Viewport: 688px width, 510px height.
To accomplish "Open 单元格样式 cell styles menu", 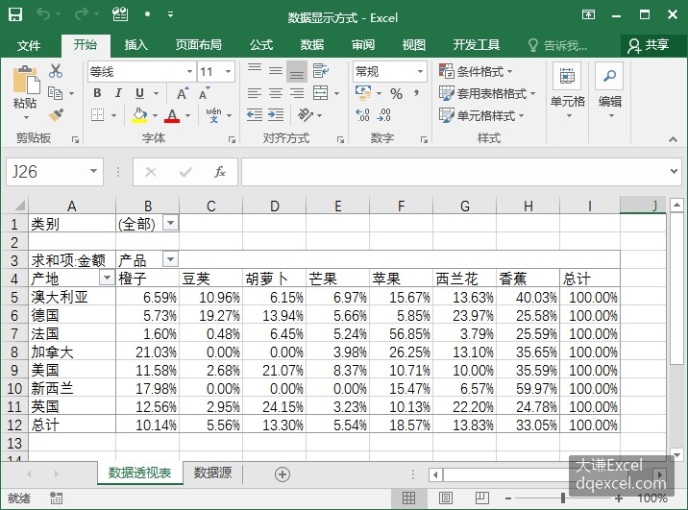I will (x=481, y=116).
